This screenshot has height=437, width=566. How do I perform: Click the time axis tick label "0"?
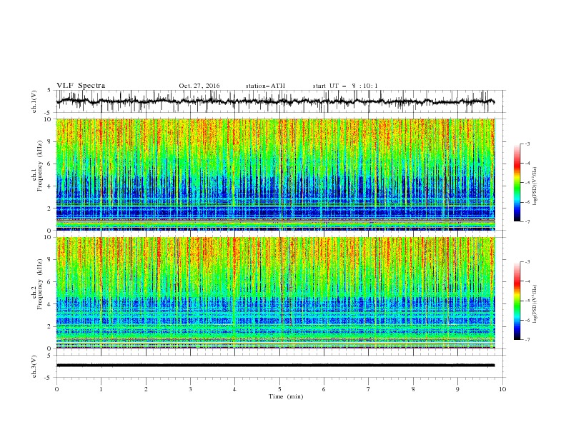point(56,389)
